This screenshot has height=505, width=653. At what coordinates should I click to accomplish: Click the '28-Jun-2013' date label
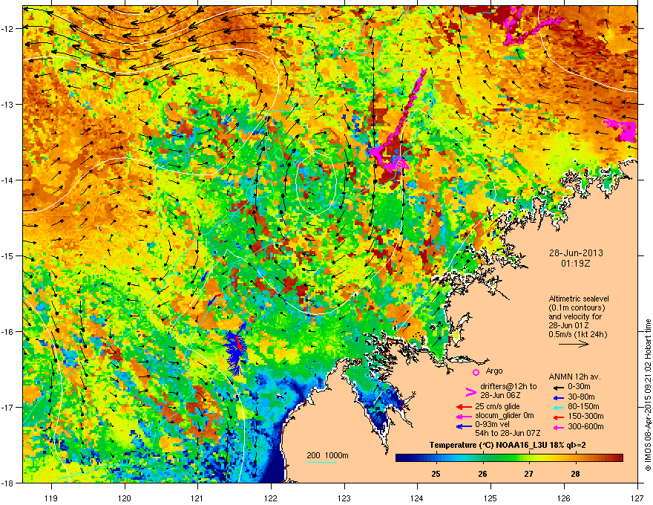point(576,253)
